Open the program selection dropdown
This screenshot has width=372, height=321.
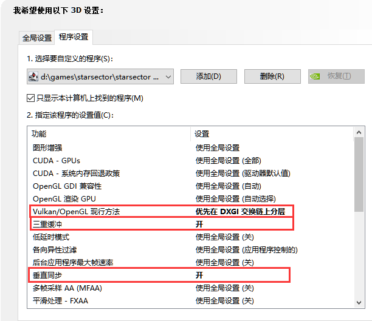tap(168, 76)
